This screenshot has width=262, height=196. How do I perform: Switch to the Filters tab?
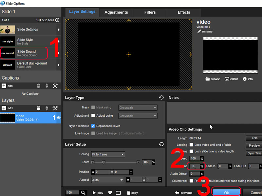149,12
